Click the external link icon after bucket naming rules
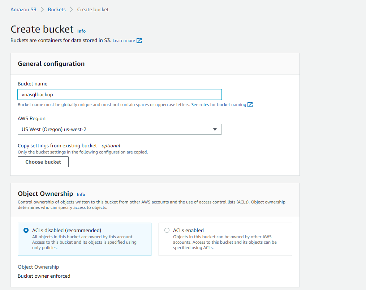 point(250,104)
